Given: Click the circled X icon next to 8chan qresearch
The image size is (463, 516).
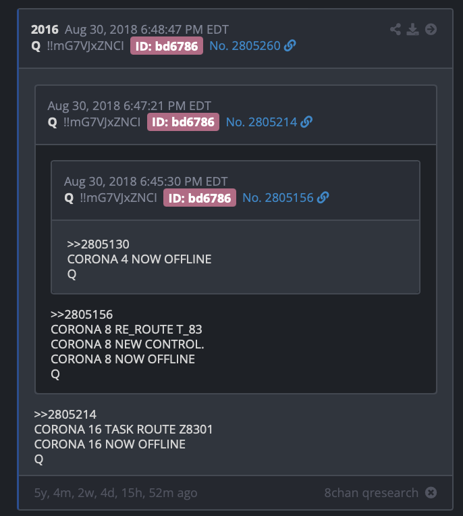Looking at the screenshot, I should (x=431, y=492).
